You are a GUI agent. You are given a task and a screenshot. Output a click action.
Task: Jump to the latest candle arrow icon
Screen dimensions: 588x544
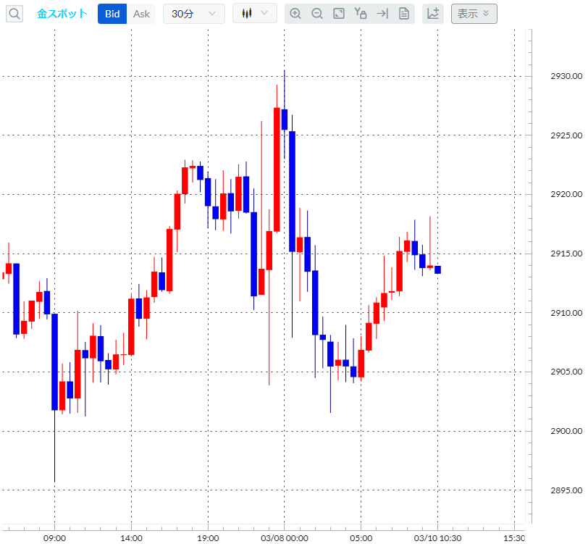(382, 14)
